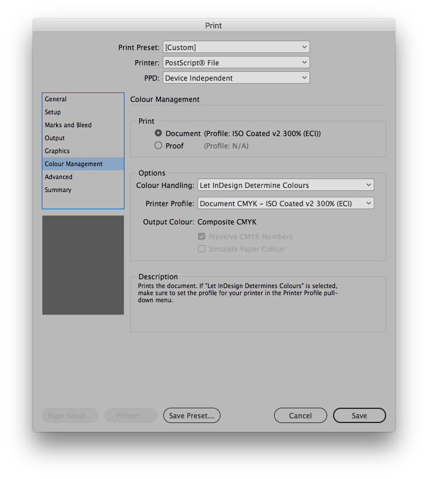Select the Proof radio button
This screenshot has width=428, height=479.
(x=158, y=146)
